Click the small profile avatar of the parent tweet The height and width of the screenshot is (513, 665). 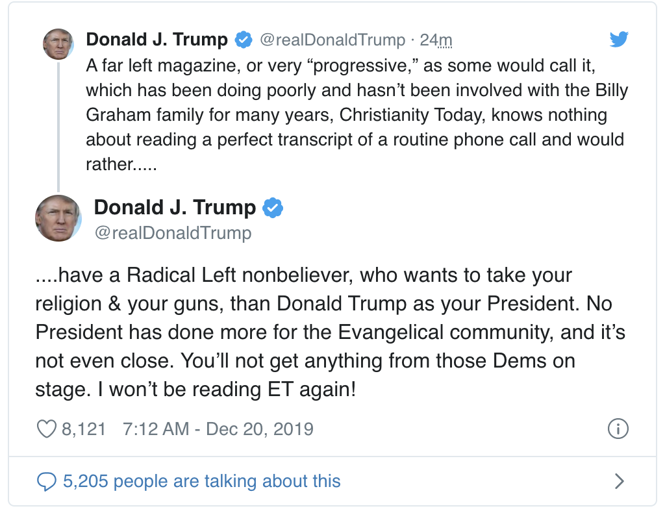tap(58, 44)
